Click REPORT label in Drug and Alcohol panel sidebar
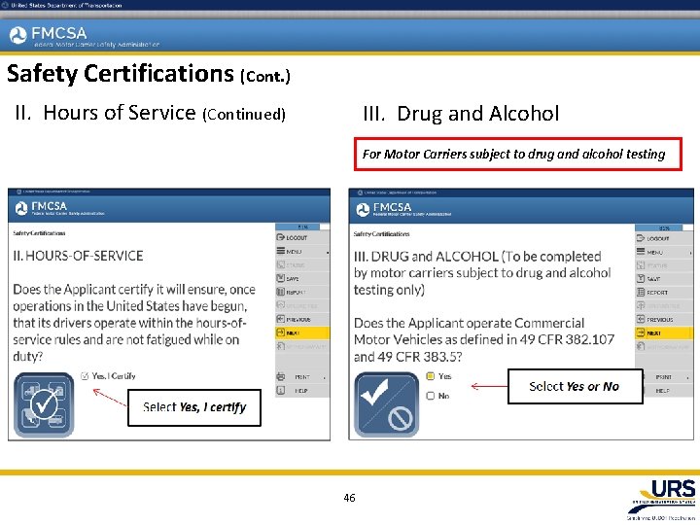 pos(657,293)
